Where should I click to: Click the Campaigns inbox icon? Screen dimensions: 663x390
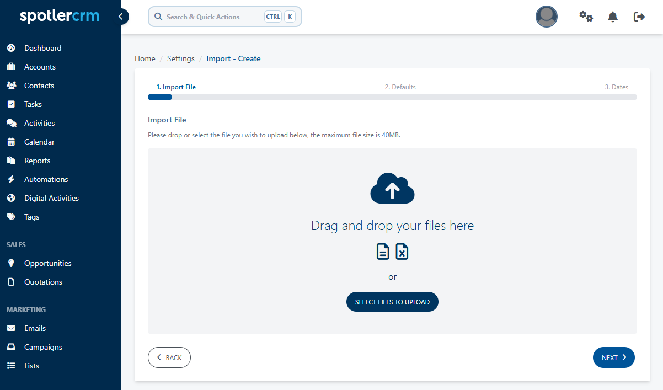pos(11,347)
